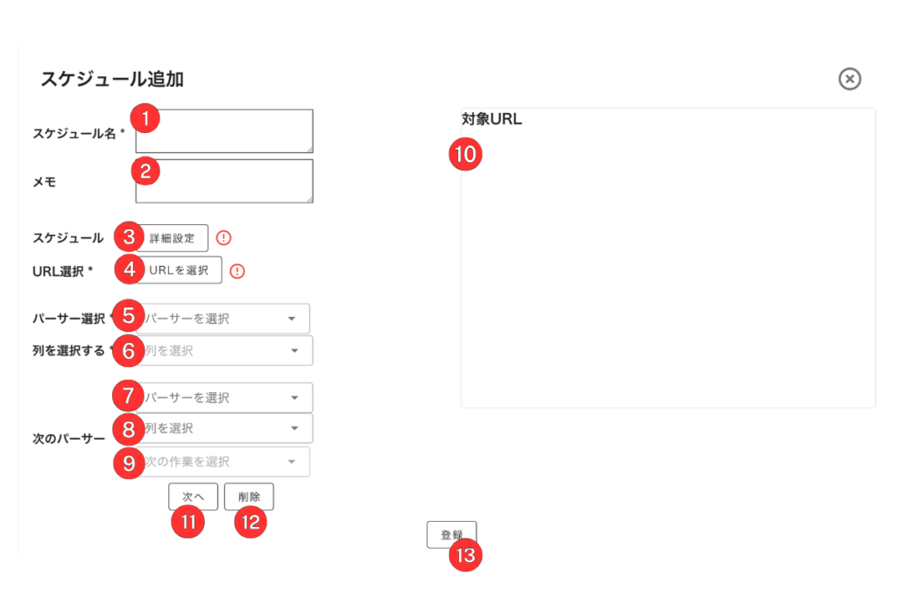Screen dimensions: 897x598
Task: Click the 次へ button
Action: tap(193, 496)
